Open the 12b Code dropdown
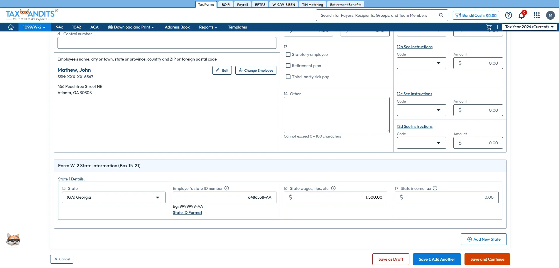The image size is (559, 268). 421,63
